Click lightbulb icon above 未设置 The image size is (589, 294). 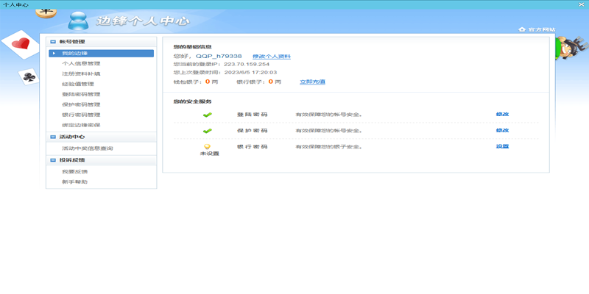[x=207, y=146]
